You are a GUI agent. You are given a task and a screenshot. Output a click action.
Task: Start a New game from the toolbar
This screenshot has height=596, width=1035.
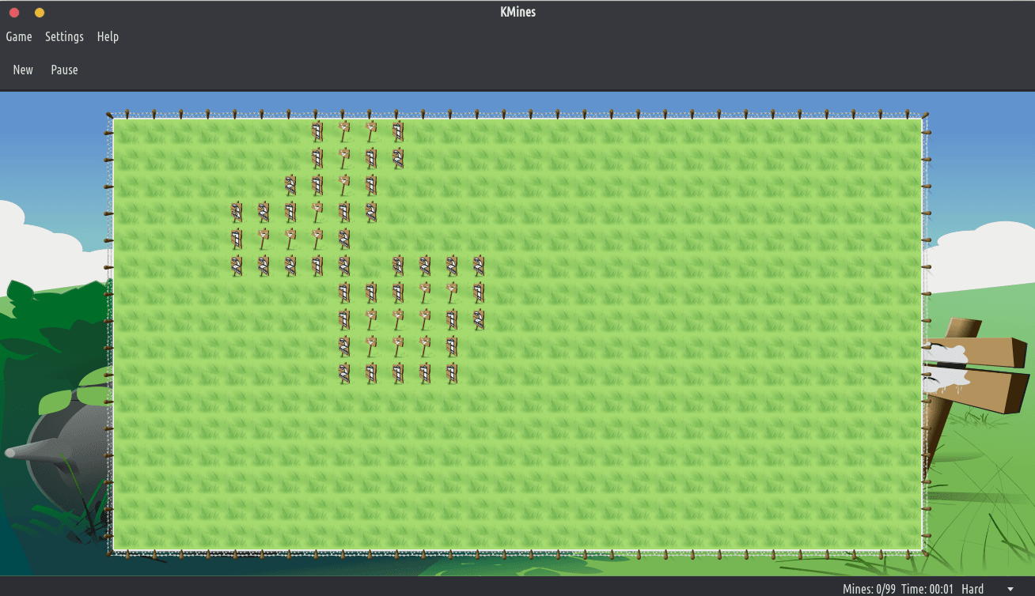pos(23,70)
